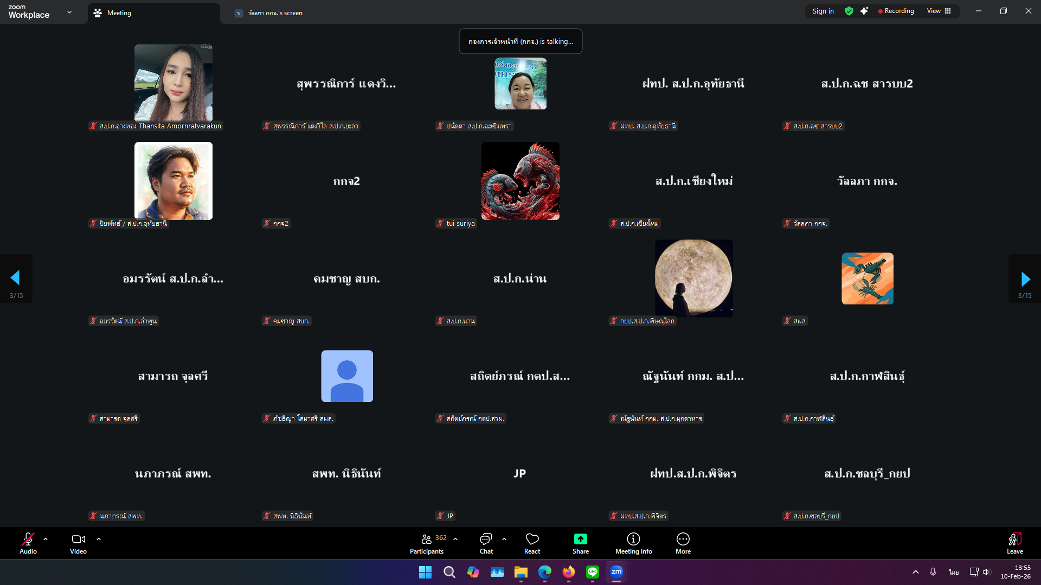Go to next participant gallery page
This screenshot has height=585, width=1041.
[x=1025, y=279]
